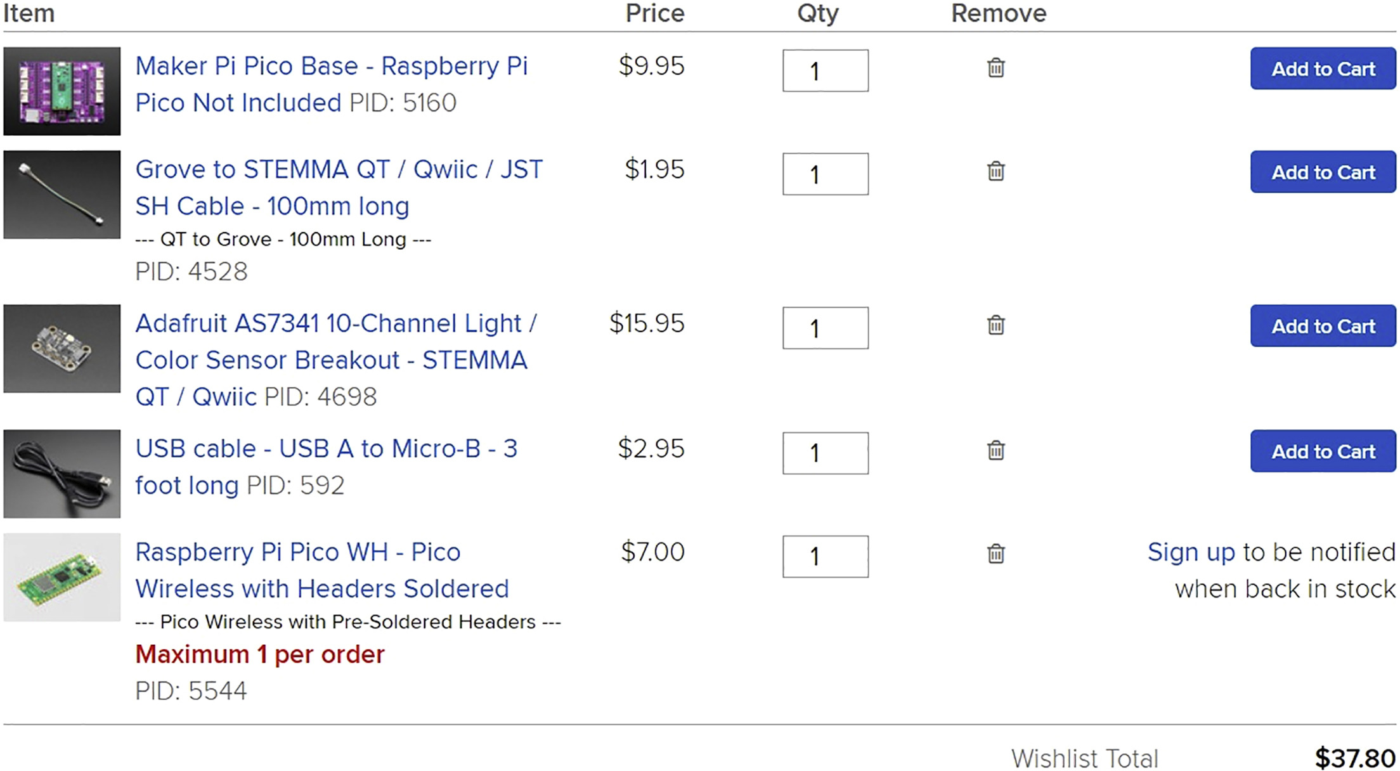Open Sign up link for stock notification
This screenshot has height=771, width=1400.
(1191, 552)
